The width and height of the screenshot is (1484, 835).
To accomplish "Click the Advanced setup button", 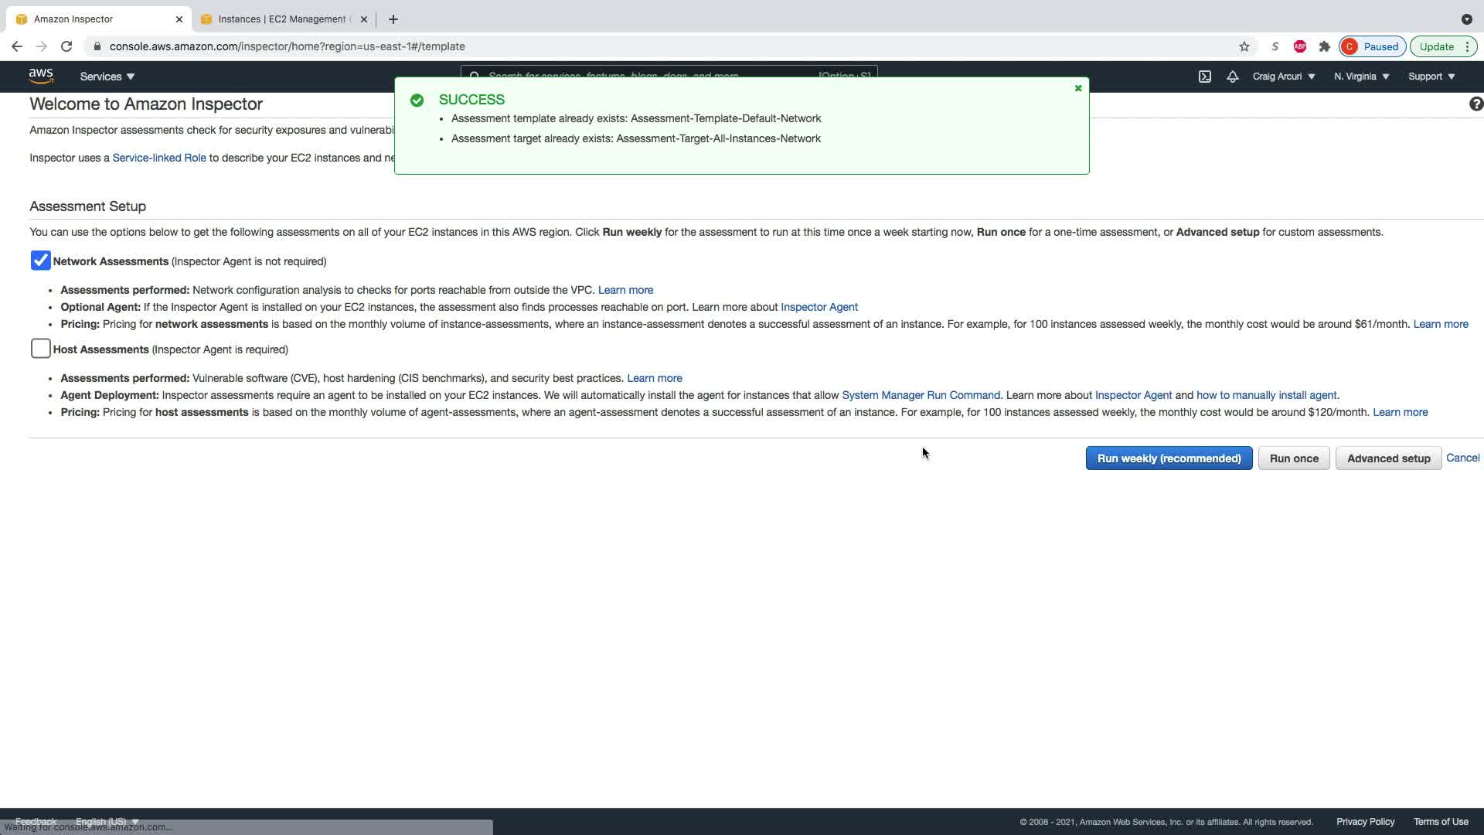I will (1387, 458).
